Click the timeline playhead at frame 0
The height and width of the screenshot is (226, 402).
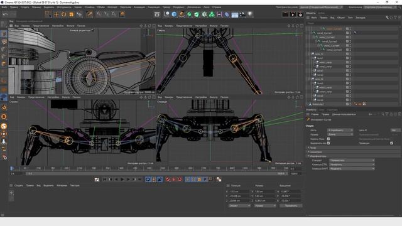coord(11,168)
